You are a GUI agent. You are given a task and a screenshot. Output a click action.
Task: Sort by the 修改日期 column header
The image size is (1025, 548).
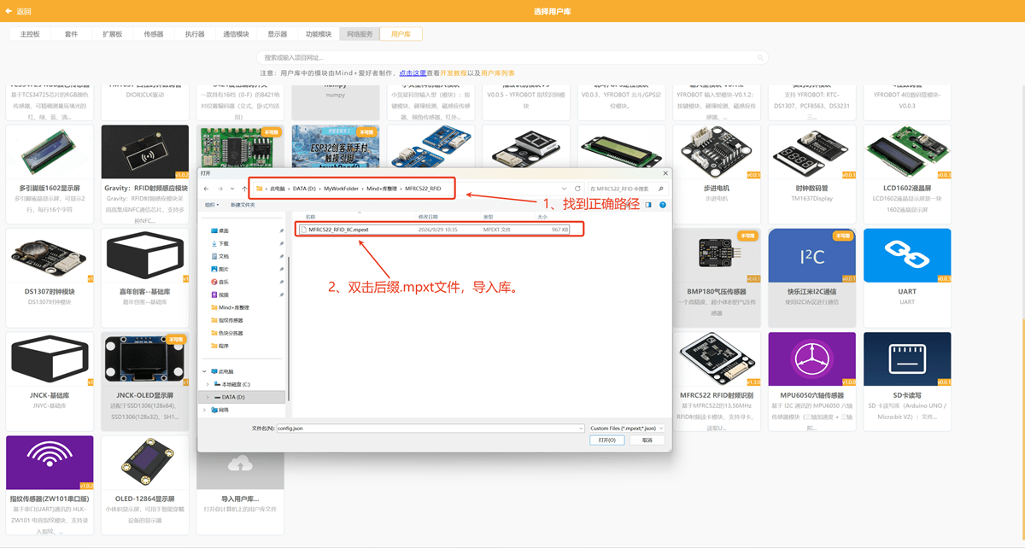pyautogui.click(x=428, y=217)
